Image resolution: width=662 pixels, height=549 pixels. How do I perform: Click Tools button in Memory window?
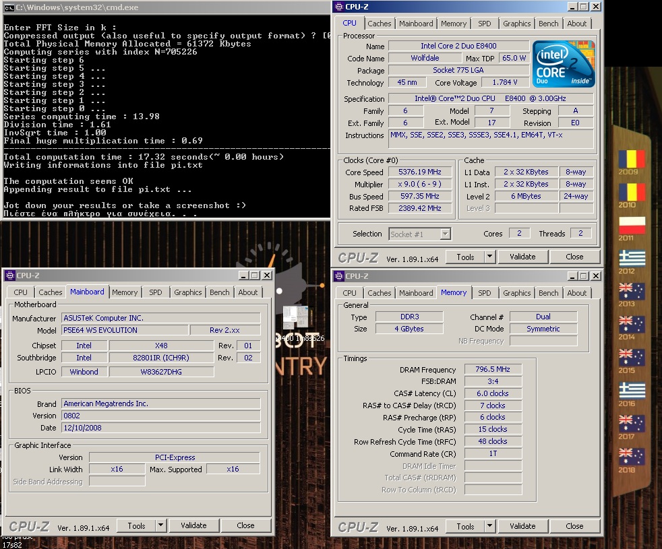[465, 526]
